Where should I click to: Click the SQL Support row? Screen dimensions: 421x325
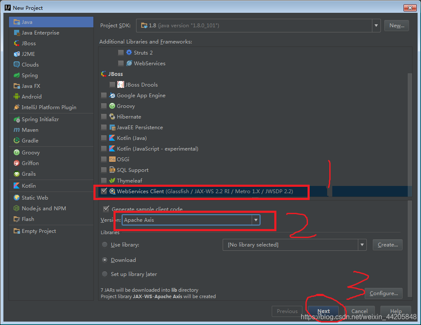pyautogui.click(x=253, y=170)
